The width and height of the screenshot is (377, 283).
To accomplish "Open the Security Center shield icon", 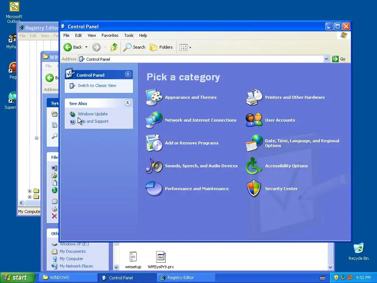I will [254, 188].
